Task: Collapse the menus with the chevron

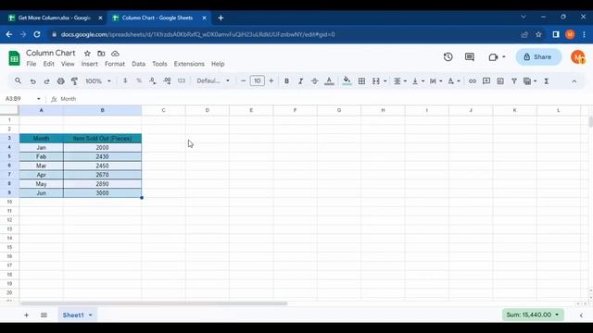Action: pos(574,81)
